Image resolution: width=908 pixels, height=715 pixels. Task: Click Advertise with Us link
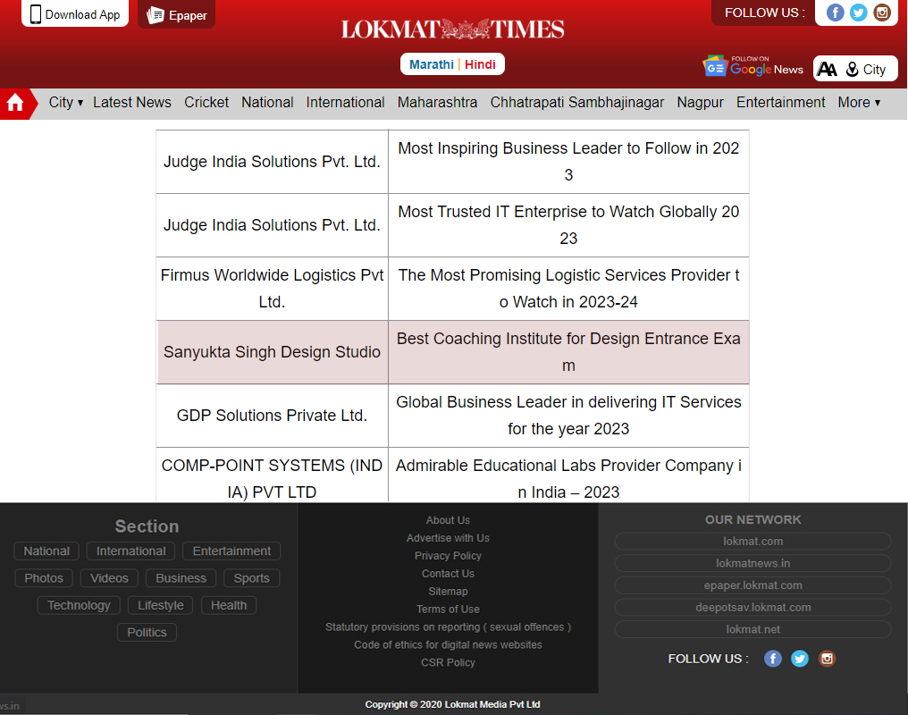[449, 538]
